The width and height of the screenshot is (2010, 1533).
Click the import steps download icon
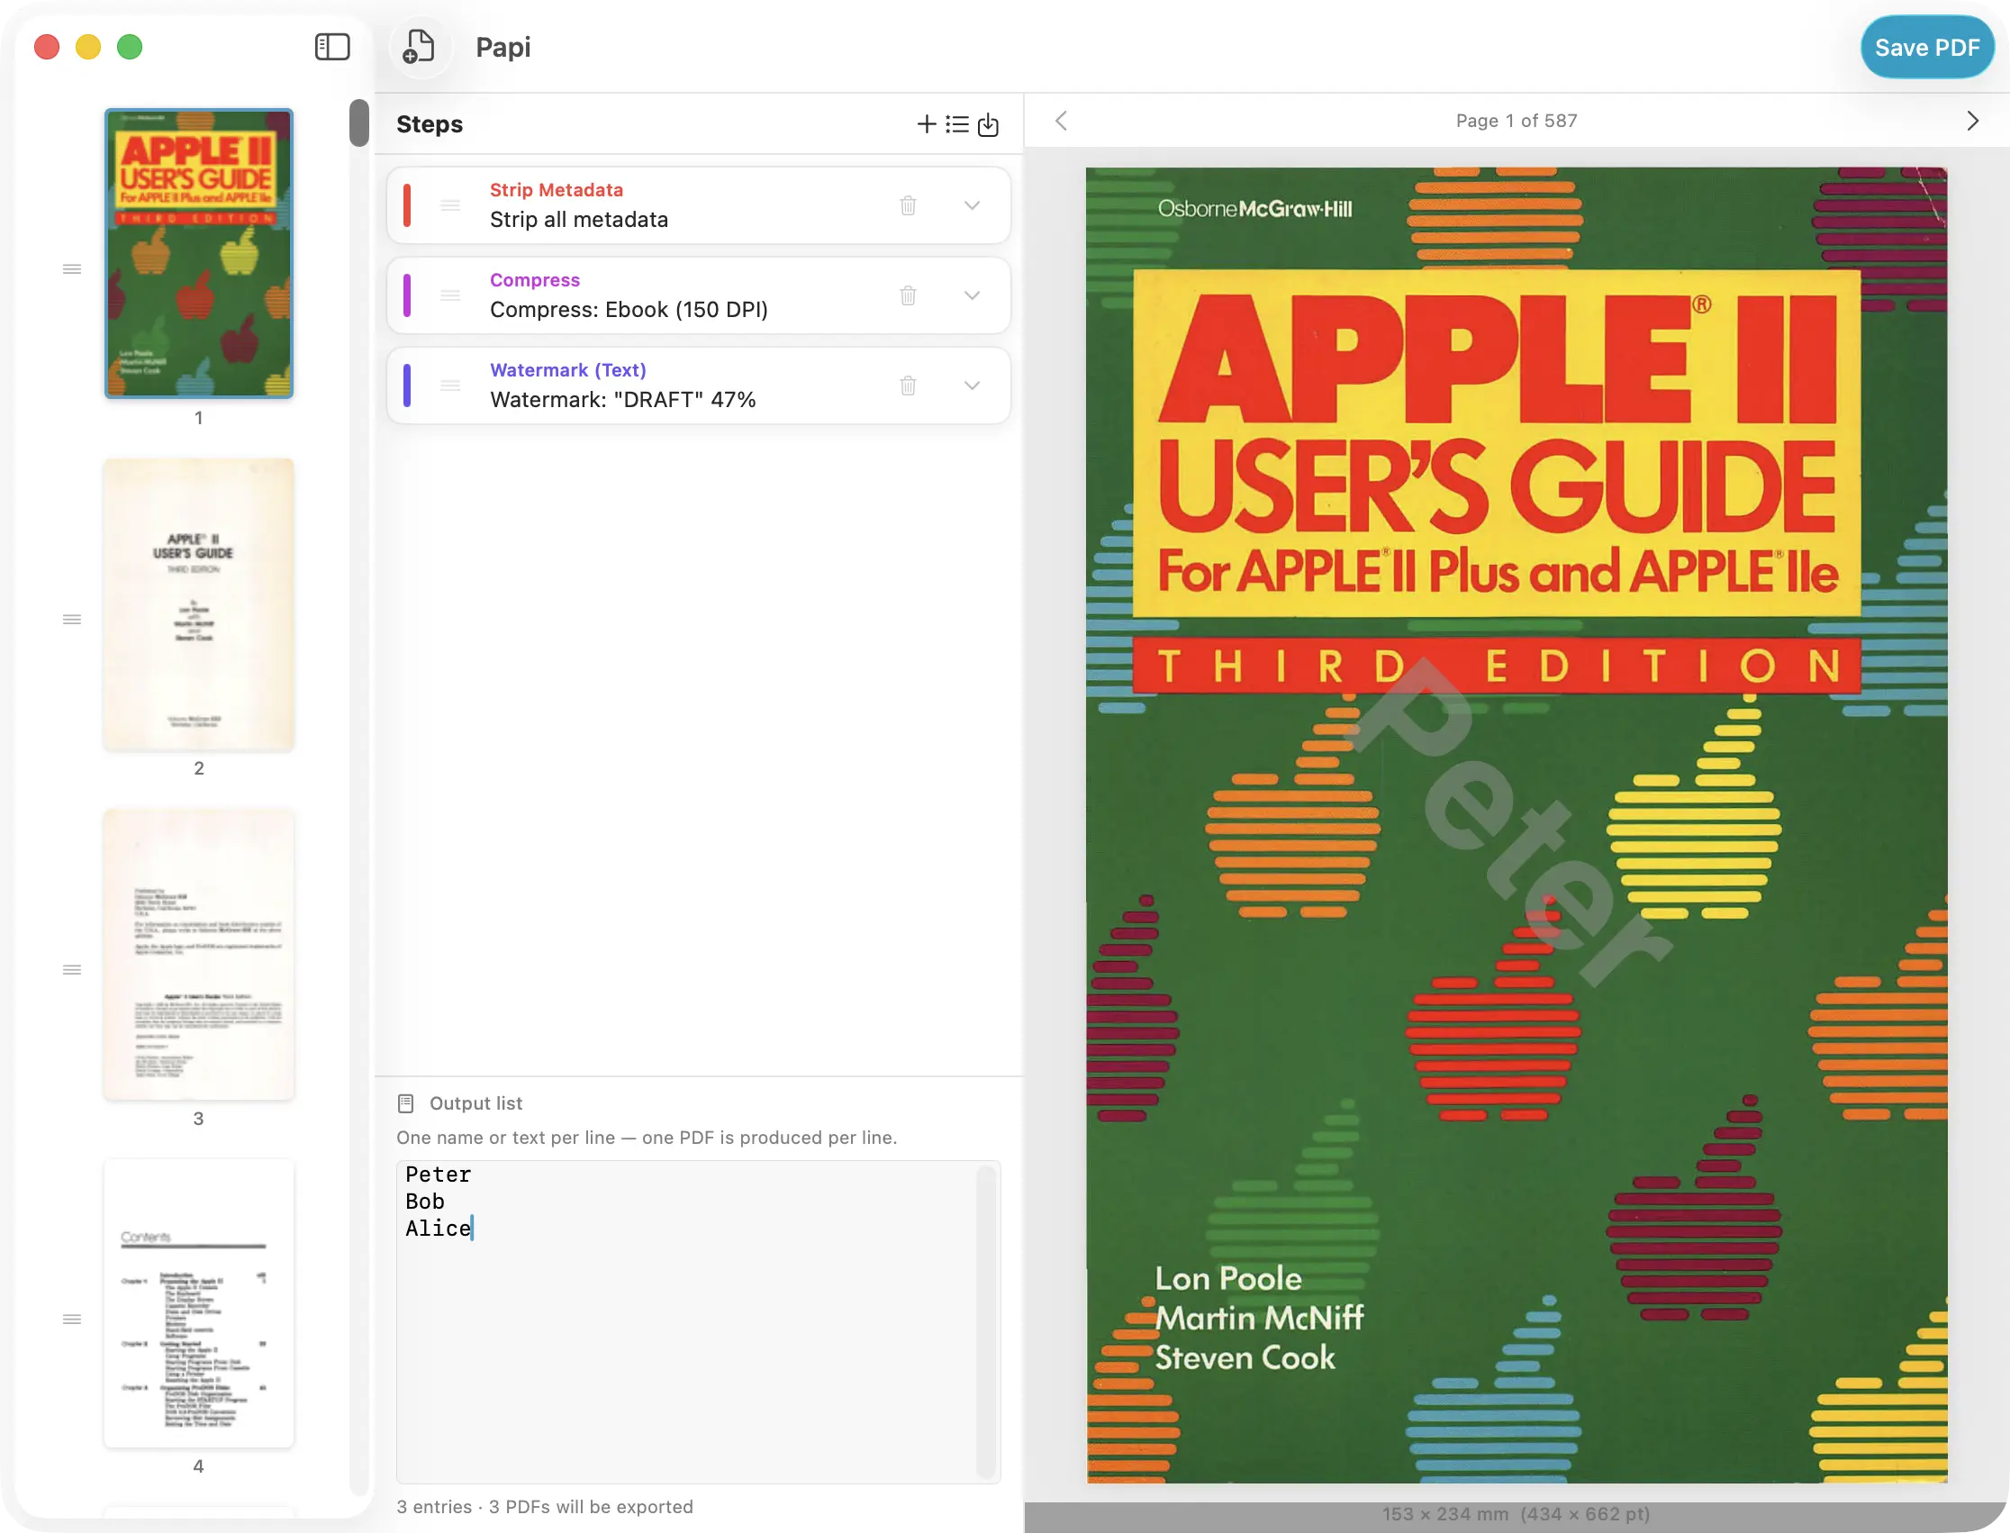[x=988, y=124]
